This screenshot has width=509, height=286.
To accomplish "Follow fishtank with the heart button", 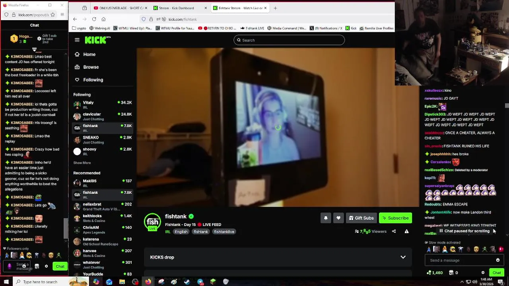I will (x=338, y=218).
